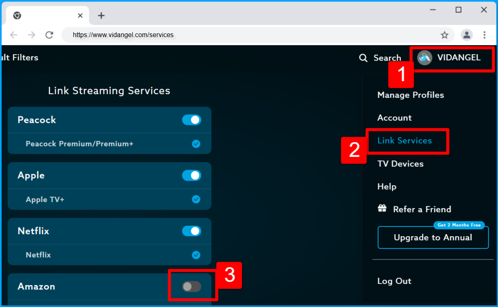Bookmark the page with the star icon

coord(445,35)
